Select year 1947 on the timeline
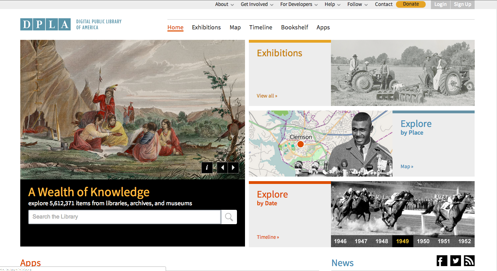 pos(361,241)
